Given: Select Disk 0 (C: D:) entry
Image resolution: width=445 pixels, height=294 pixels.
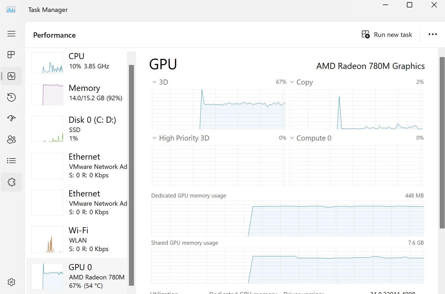Looking at the screenshot, I should coord(77,129).
